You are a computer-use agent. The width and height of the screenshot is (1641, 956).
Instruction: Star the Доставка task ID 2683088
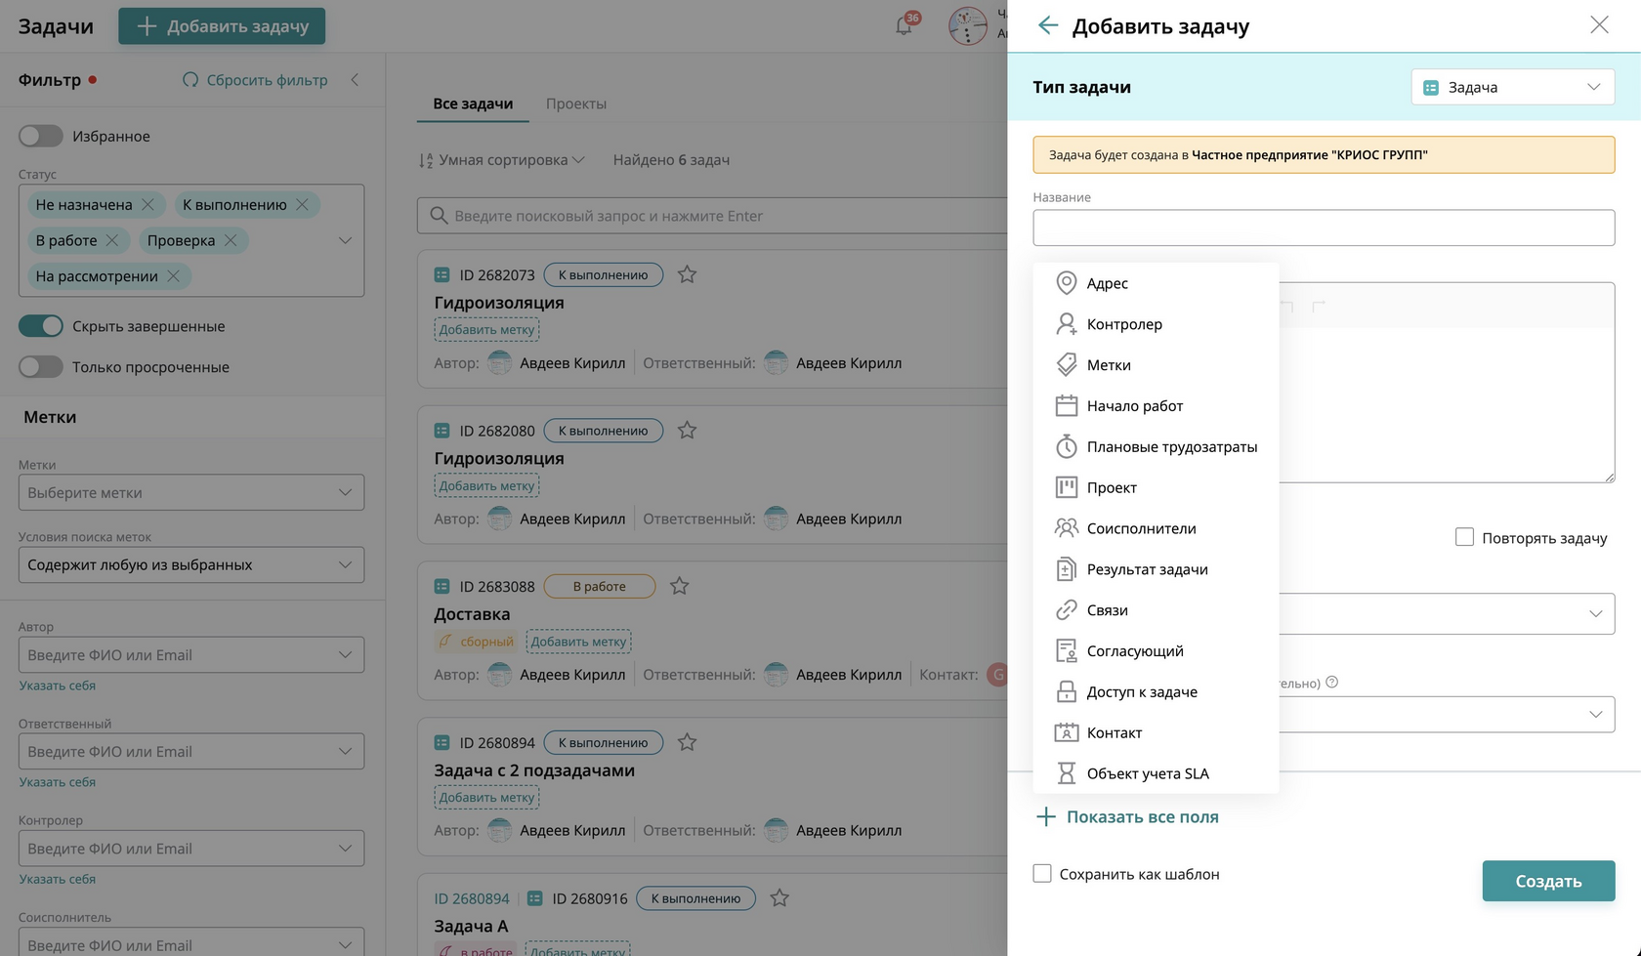[x=680, y=586]
